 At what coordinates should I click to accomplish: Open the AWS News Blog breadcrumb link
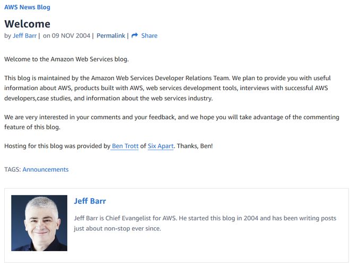click(27, 7)
